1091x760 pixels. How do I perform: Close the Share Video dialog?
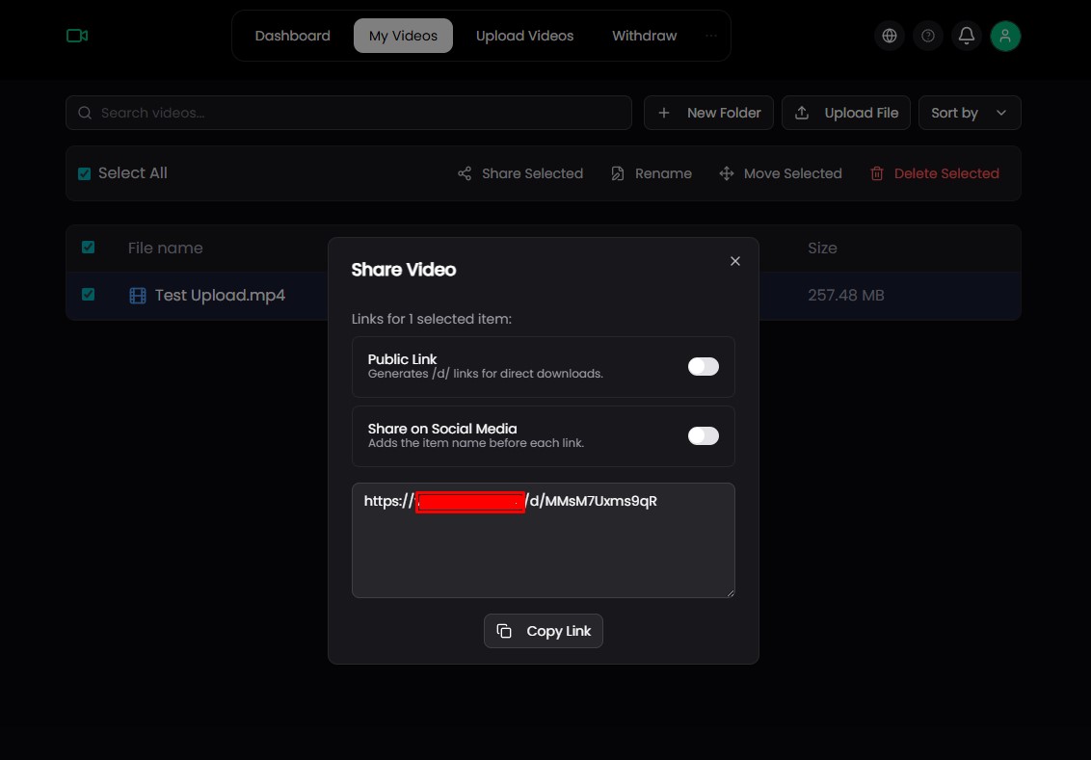tap(735, 261)
